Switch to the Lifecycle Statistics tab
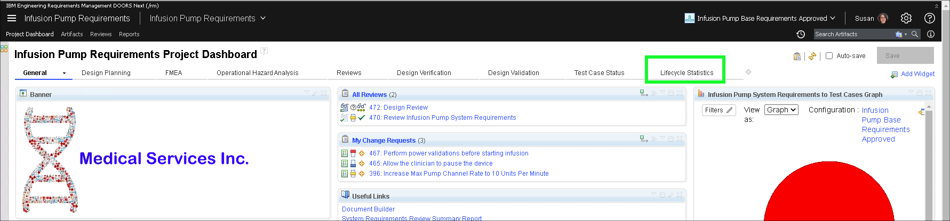The height and width of the screenshot is (221, 950). (686, 73)
